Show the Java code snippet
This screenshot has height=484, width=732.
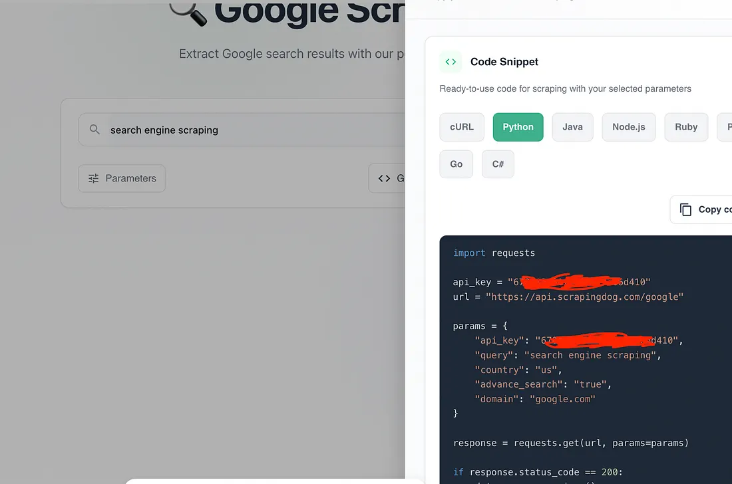pos(572,127)
